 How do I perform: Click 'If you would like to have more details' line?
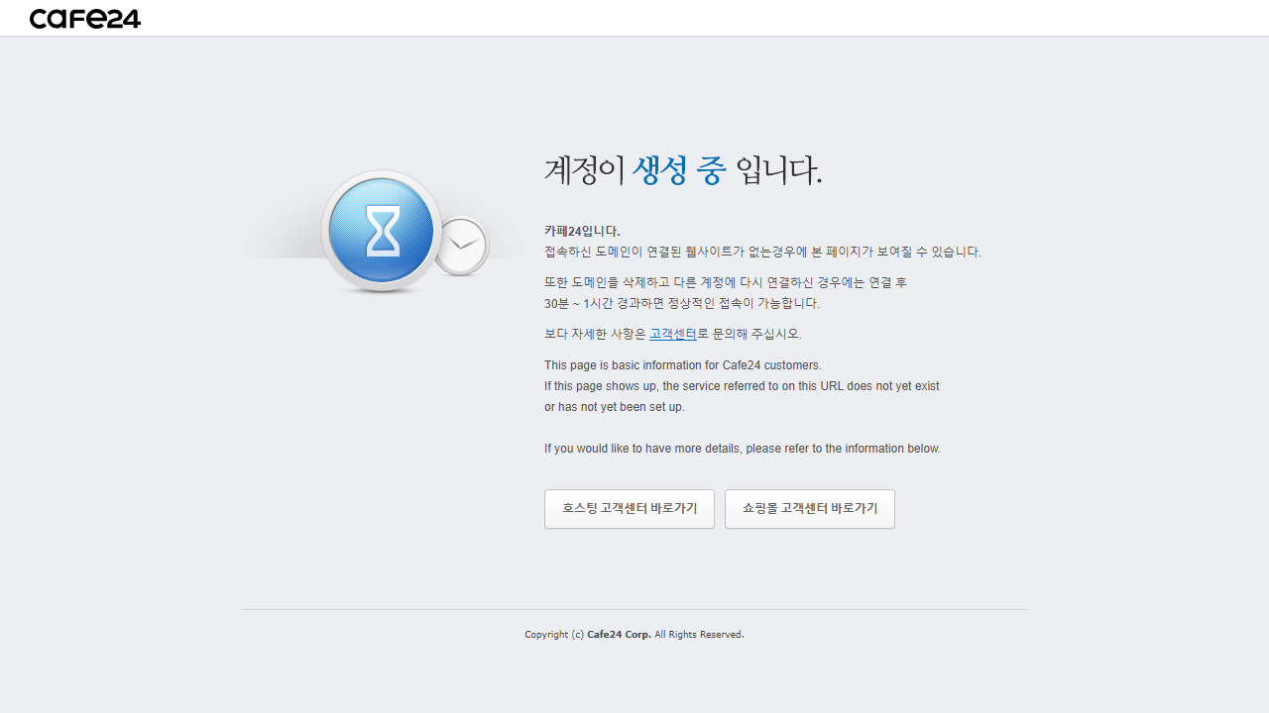click(x=743, y=449)
